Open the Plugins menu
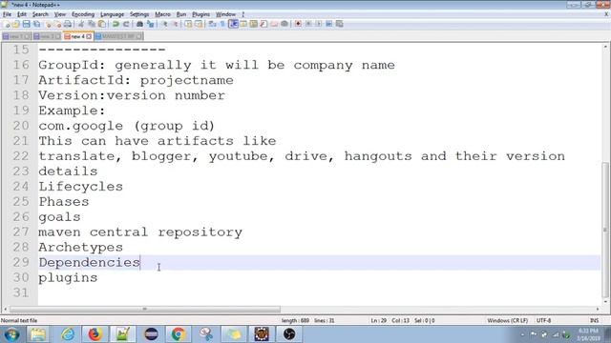This screenshot has height=343, width=611. [x=200, y=14]
